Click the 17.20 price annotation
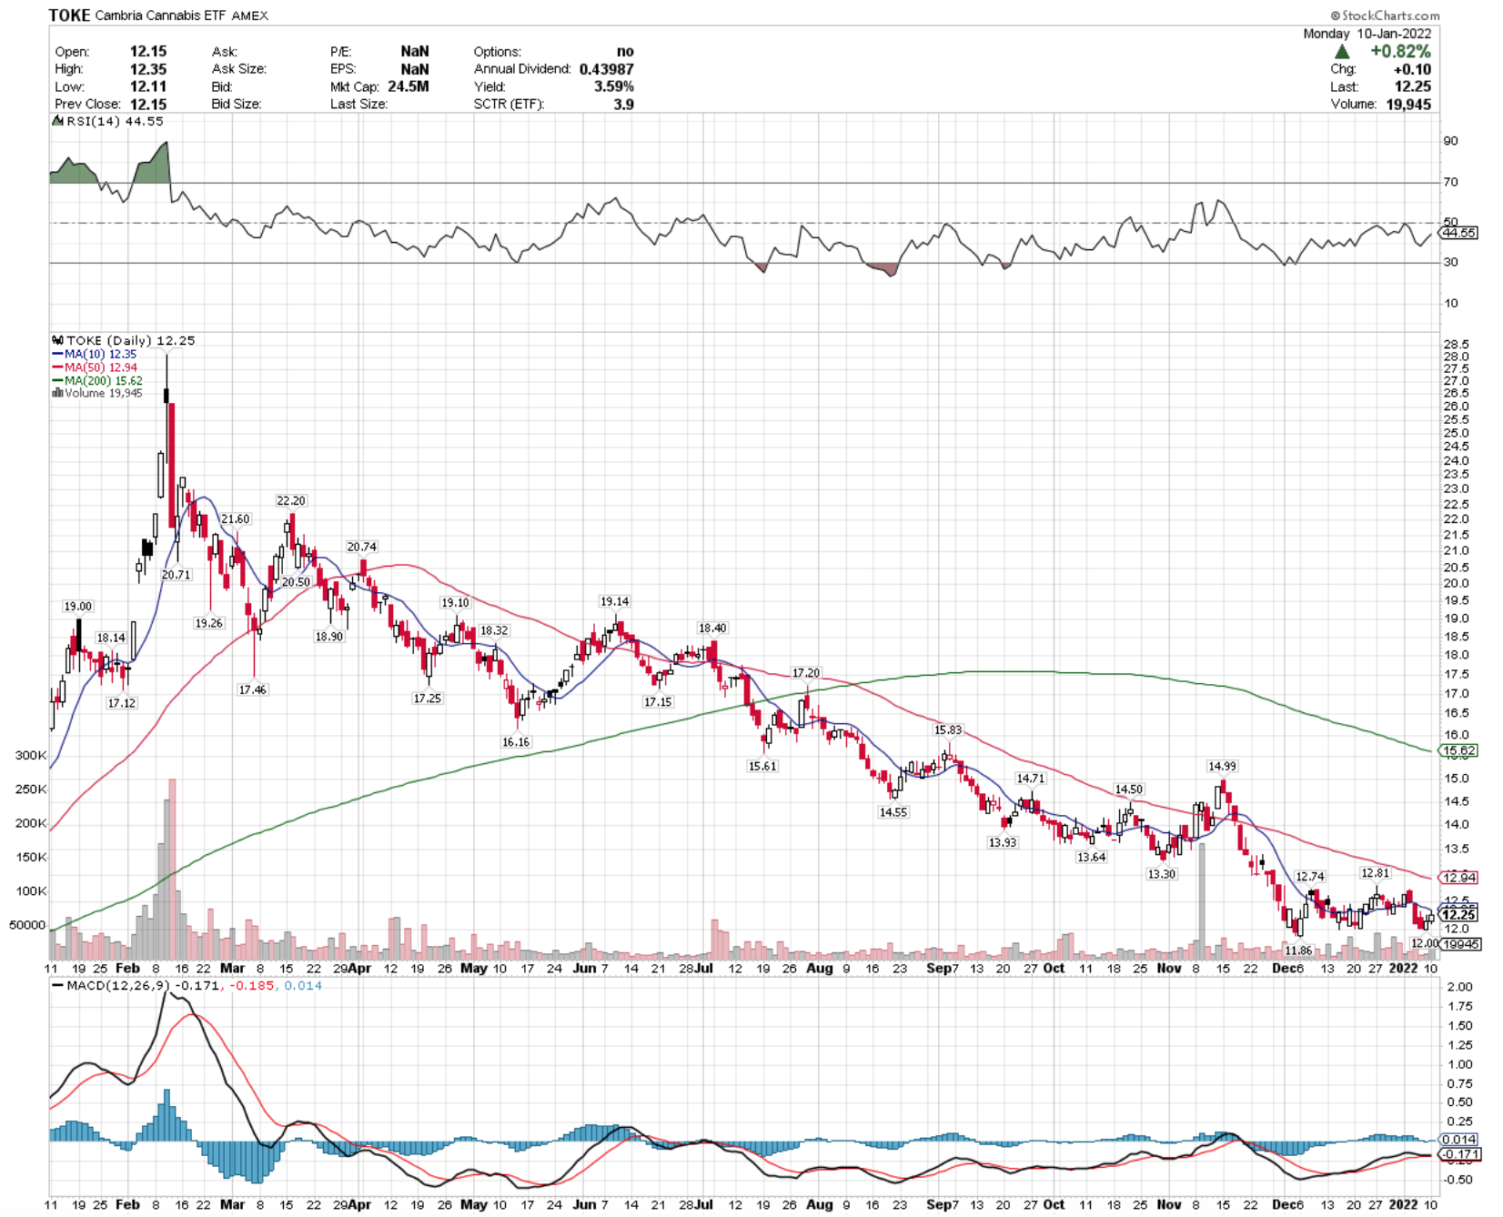This screenshot has width=1503, height=1217. 806,673
